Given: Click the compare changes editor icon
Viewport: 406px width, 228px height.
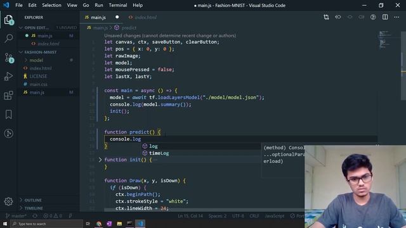Looking at the screenshot, I should [x=326, y=17].
